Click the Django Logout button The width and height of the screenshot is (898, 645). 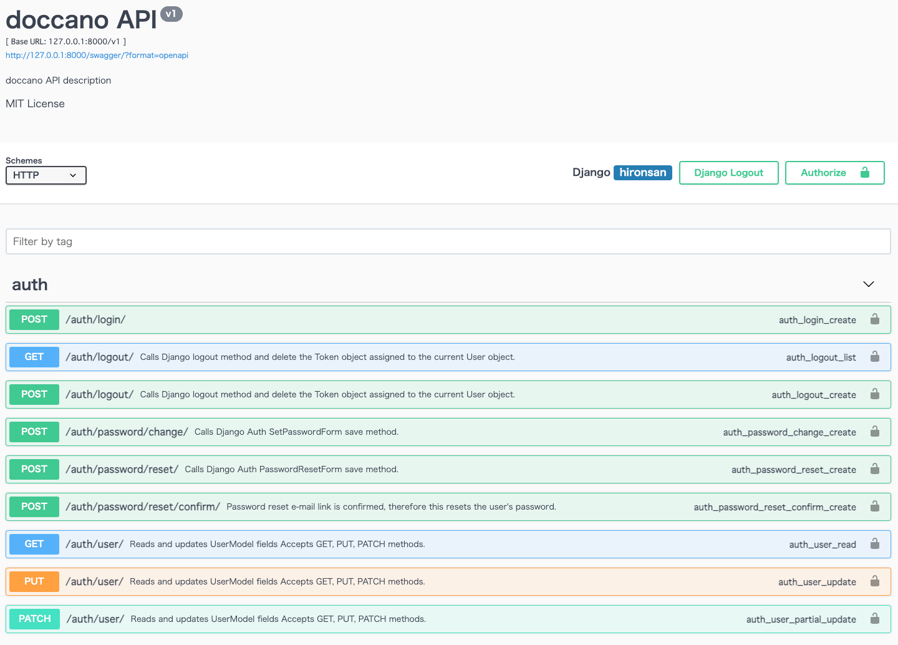click(728, 173)
